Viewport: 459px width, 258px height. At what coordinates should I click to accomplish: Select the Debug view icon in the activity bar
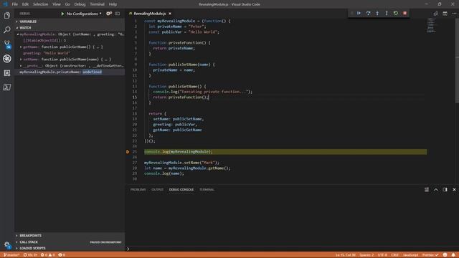(7, 59)
